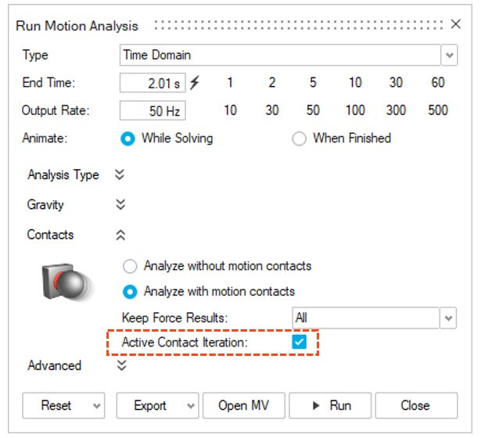Image resolution: width=481 pixels, height=438 pixels.
Task: Click the Output Rate input field
Action: click(153, 110)
